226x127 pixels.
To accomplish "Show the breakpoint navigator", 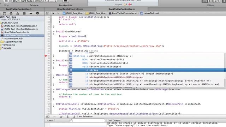I will point(31,13).
